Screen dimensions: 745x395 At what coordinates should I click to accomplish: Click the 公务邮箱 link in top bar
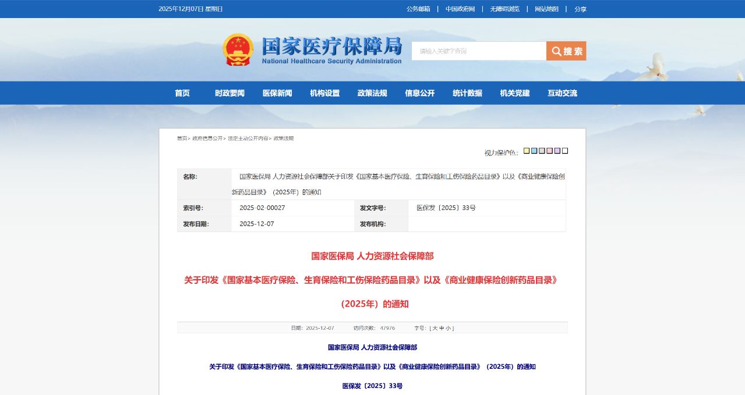418,9
